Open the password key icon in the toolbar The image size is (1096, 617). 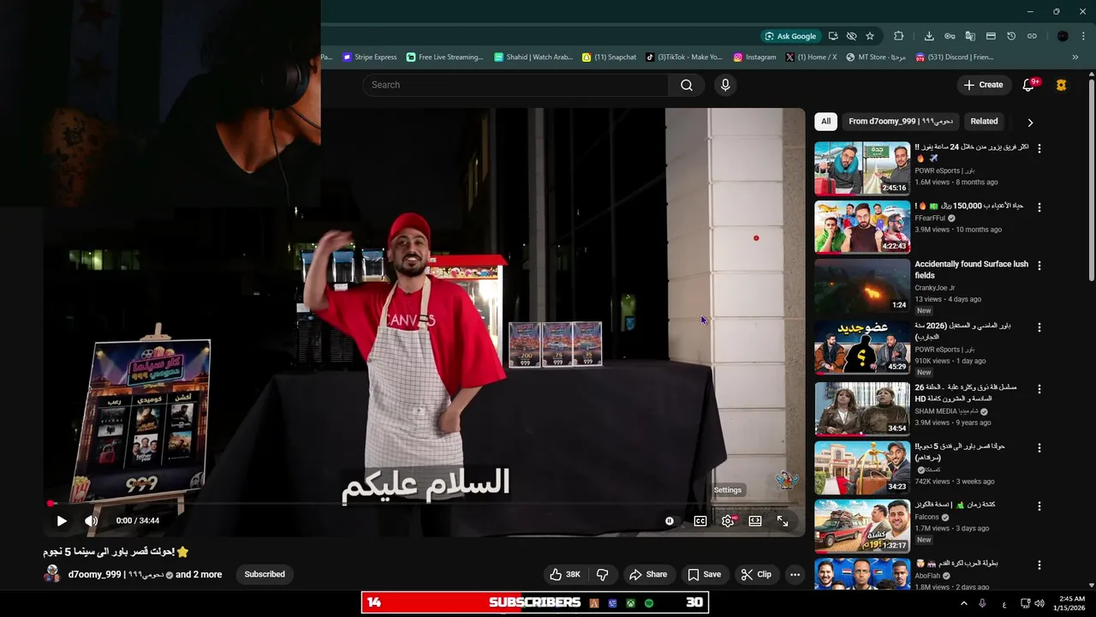(x=950, y=36)
